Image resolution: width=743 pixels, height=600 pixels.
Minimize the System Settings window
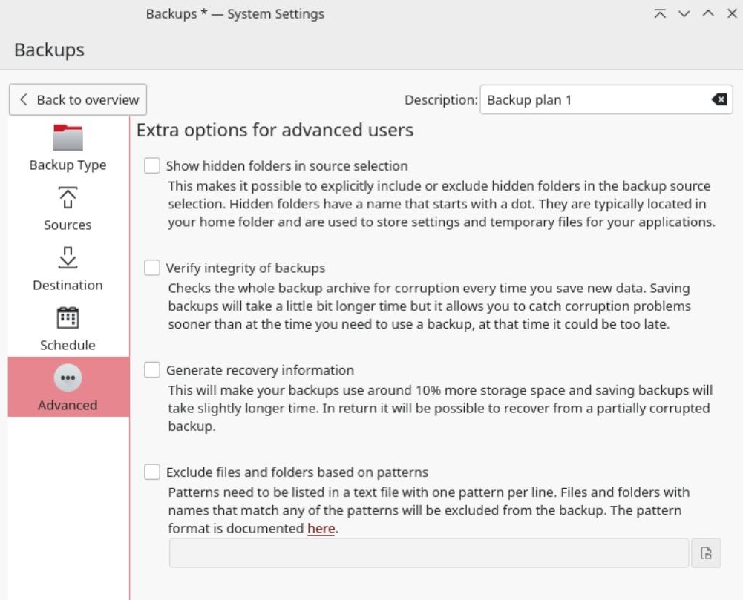tap(684, 14)
